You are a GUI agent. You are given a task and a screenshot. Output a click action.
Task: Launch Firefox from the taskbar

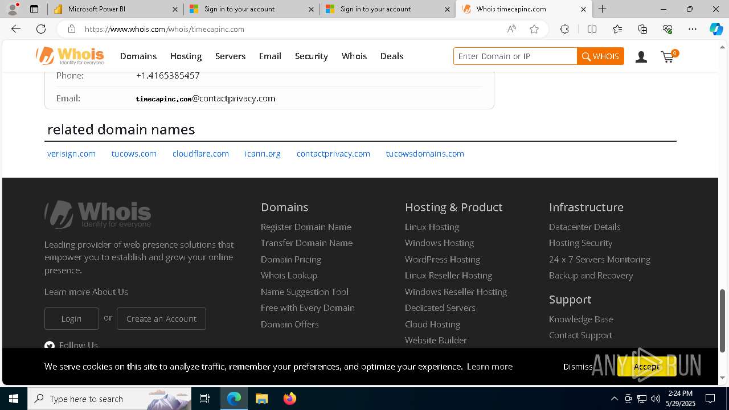point(289,399)
